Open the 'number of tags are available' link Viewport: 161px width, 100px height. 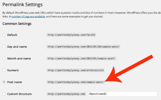pyautogui.click(x=28, y=17)
